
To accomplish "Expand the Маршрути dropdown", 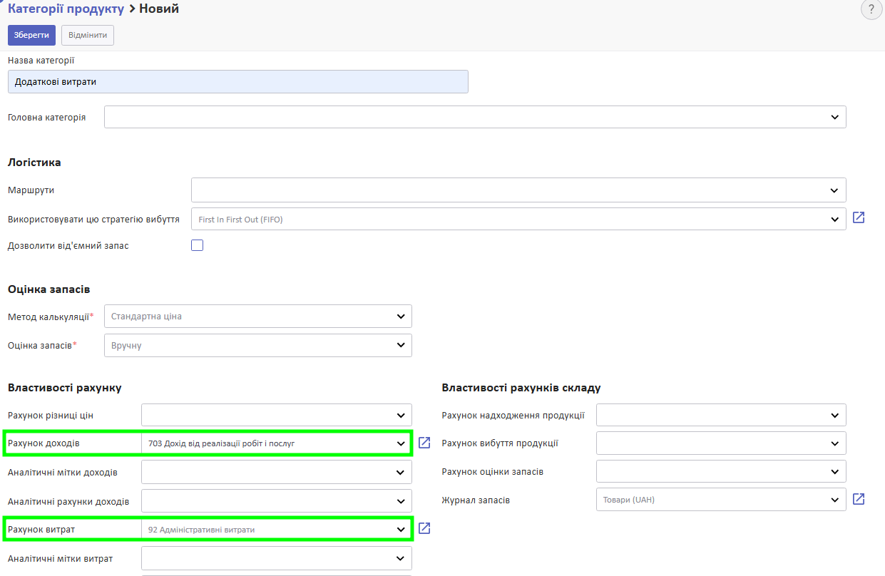I will tap(518, 190).
